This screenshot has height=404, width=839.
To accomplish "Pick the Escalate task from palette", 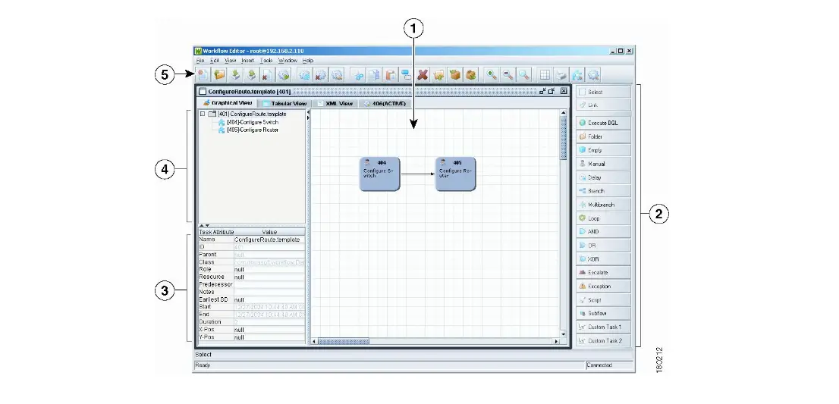I will (x=604, y=273).
